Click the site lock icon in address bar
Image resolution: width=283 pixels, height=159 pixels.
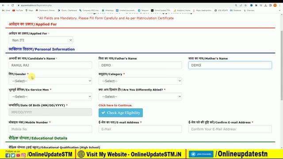pyautogui.click(x=19, y=5)
